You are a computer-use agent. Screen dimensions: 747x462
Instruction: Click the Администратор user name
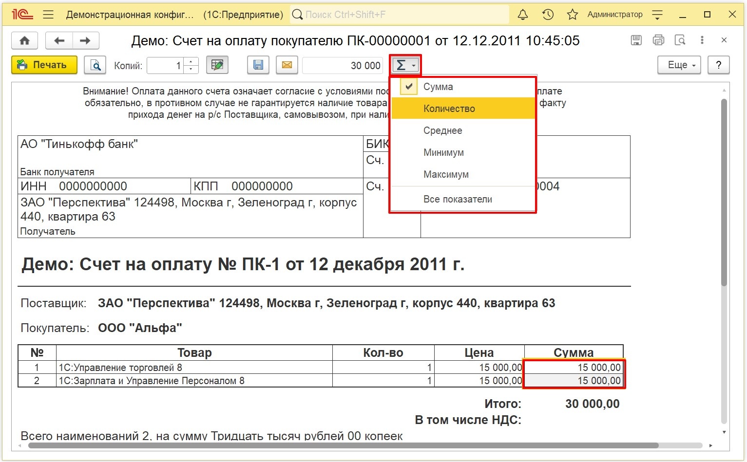point(615,15)
